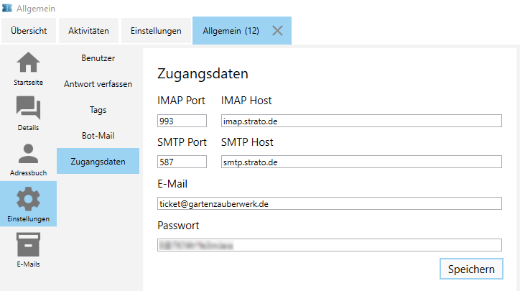The height and width of the screenshot is (291, 520).
Task: Open the Details chat bubble icon
Action: click(28, 108)
